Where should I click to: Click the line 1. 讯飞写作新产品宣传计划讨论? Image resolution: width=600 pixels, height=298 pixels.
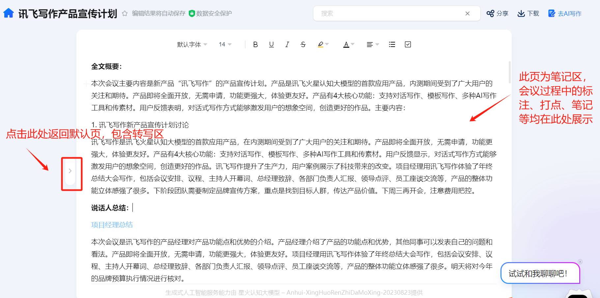(140, 125)
